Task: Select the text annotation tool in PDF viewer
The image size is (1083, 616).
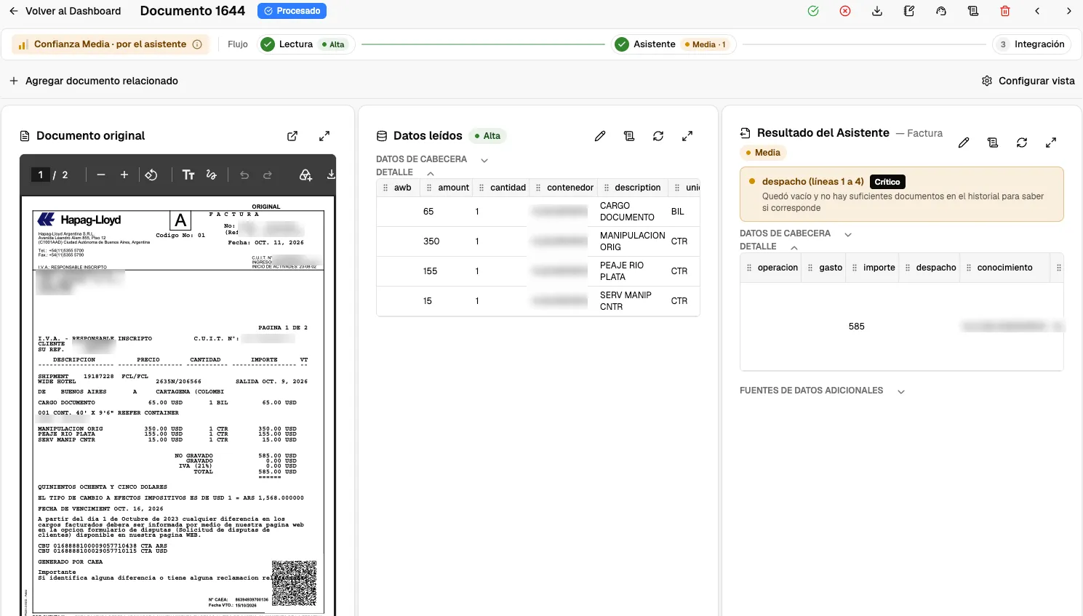Action: coord(188,175)
